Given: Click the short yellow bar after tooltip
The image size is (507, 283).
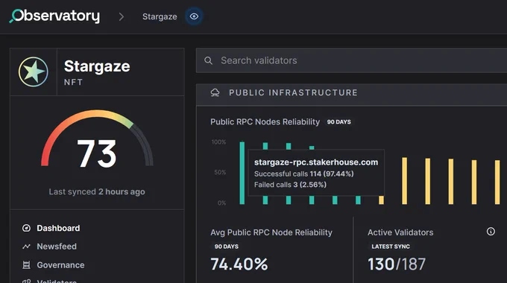Looking at the screenshot, I should click(x=381, y=200).
